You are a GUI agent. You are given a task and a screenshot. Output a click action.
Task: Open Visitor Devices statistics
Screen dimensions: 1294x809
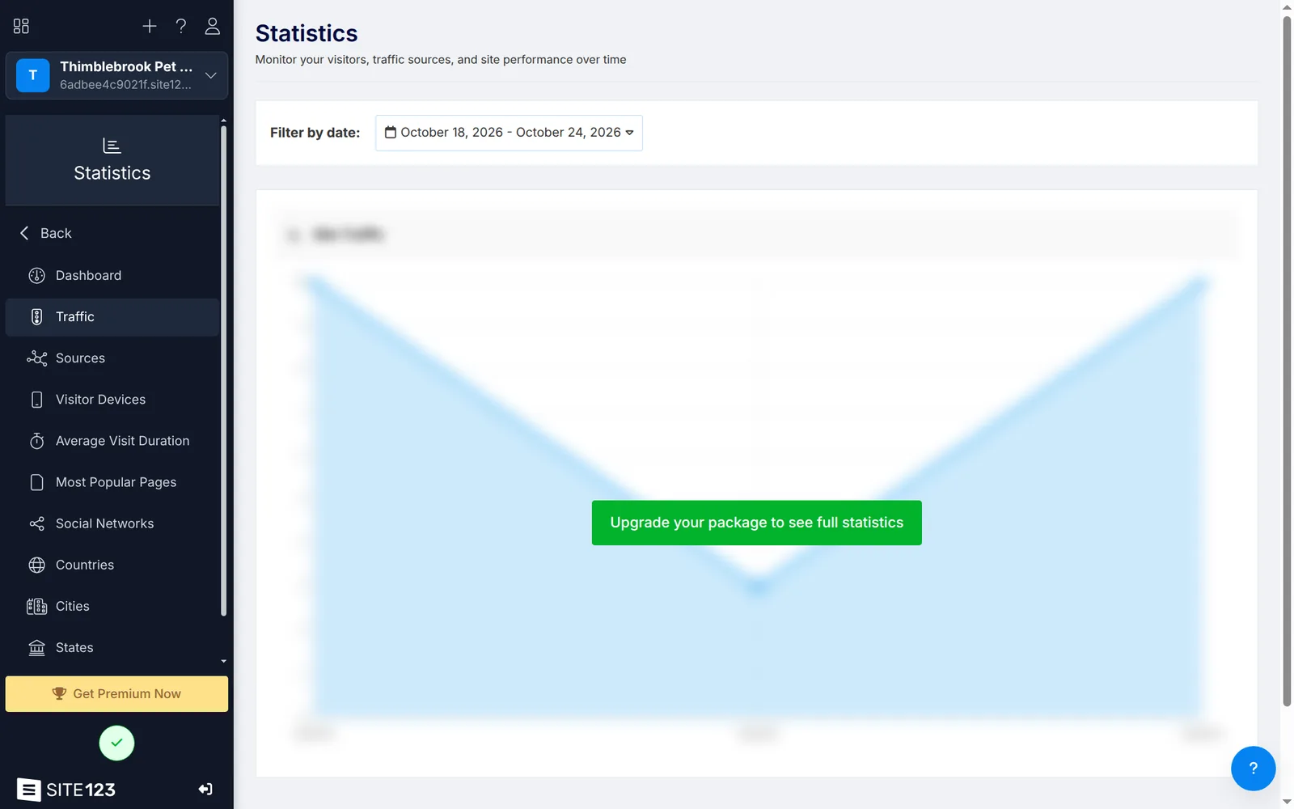tap(112, 400)
